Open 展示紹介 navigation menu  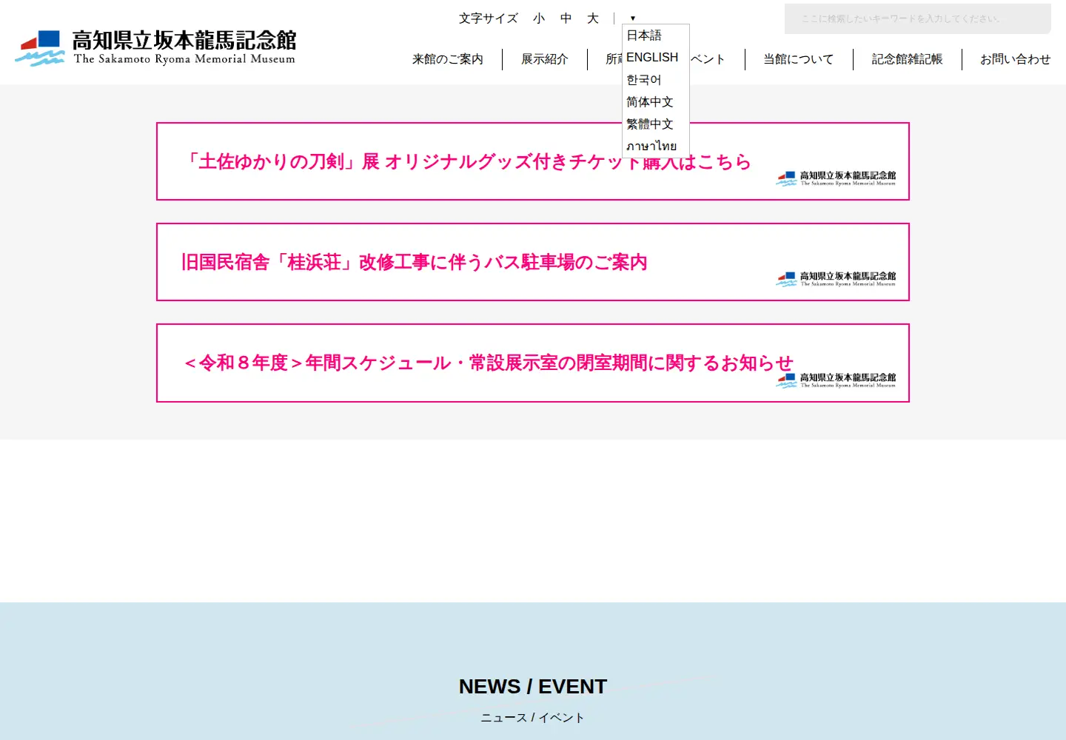pyautogui.click(x=545, y=59)
